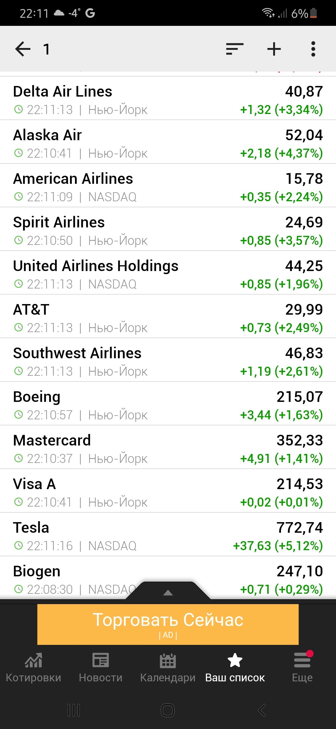This screenshot has height=729, width=336.
Task: Open the sort list icon
Action: [235, 49]
